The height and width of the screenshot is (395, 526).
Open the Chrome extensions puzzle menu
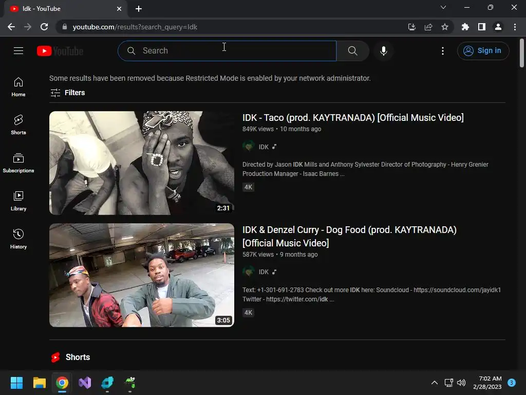click(x=465, y=27)
